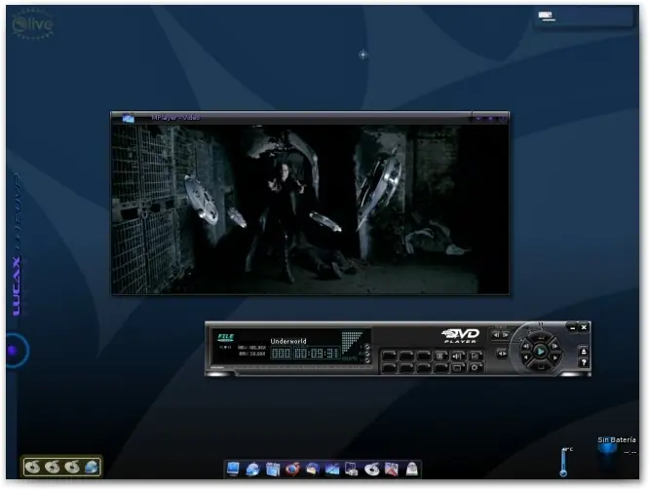Screen dimensions: 649x490
Task: Click the pause button at dial top
Action: [x=541, y=336]
